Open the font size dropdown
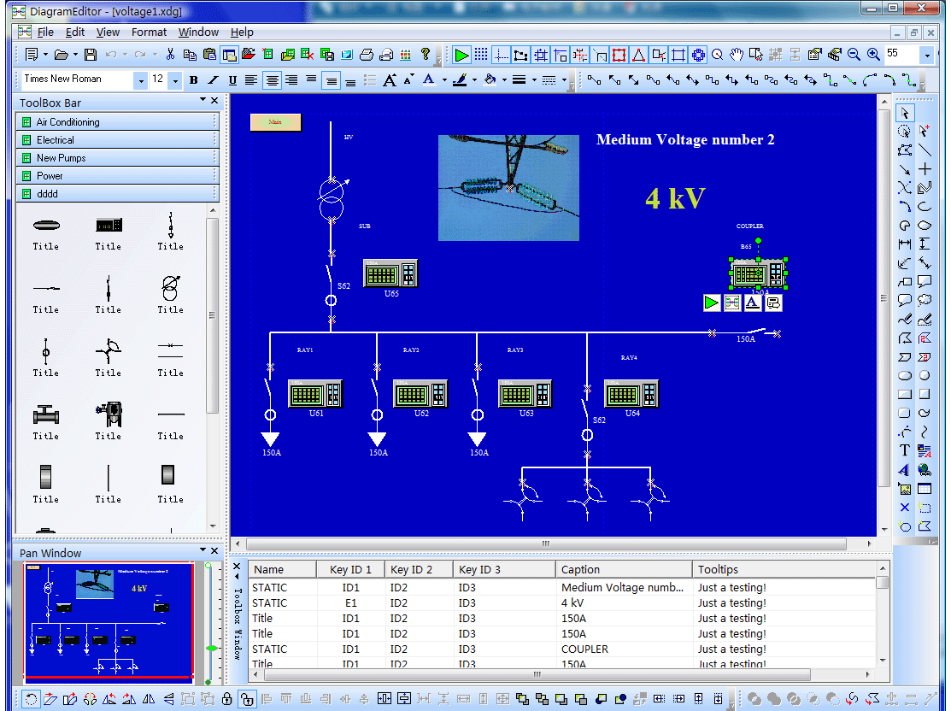Image resolution: width=951 pixels, height=711 pixels. coord(177,80)
